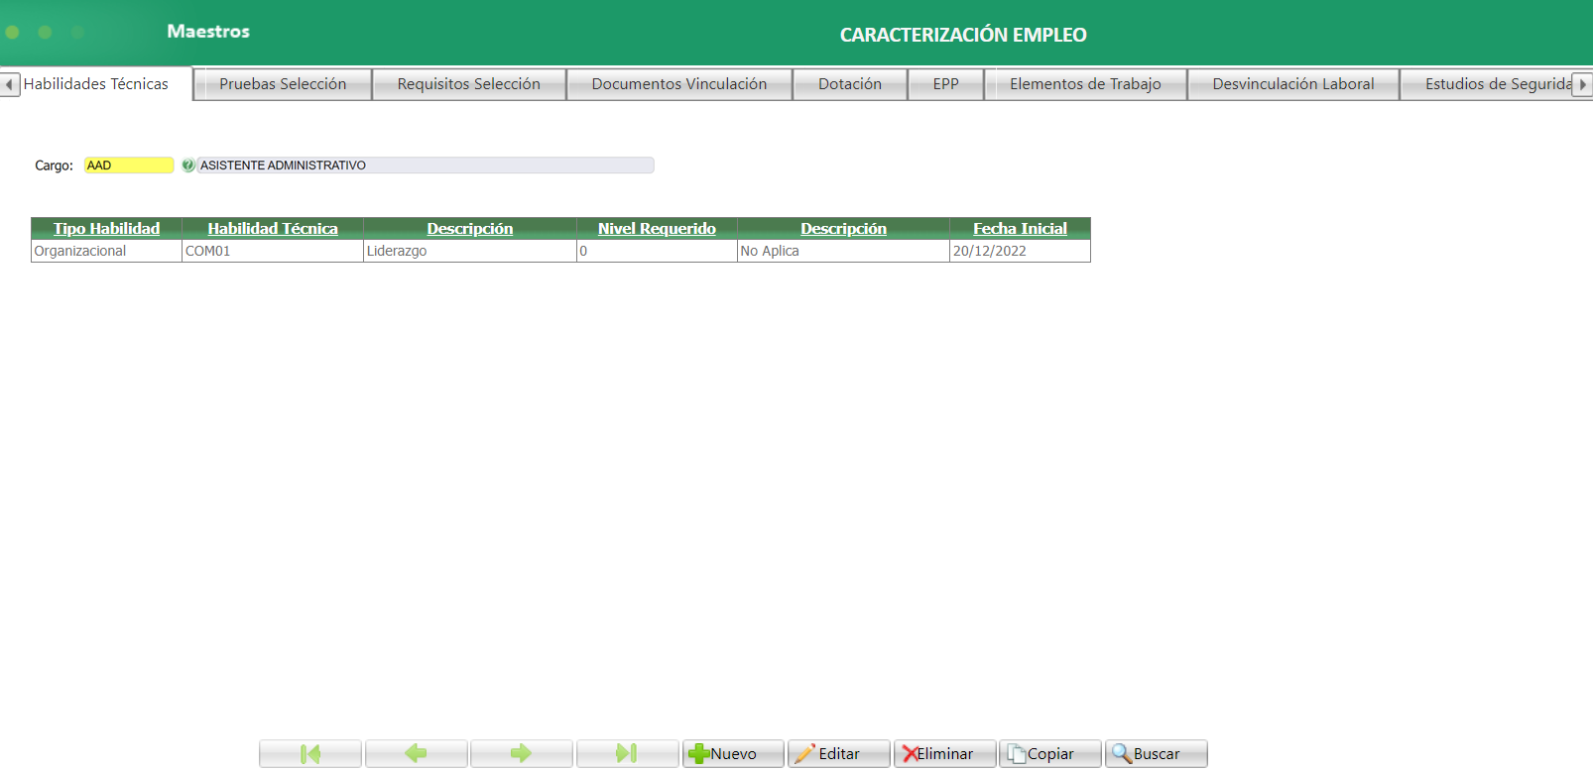This screenshot has height=771, width=1593.
Task: Open the EPP tab
Action: click(946, 84)
